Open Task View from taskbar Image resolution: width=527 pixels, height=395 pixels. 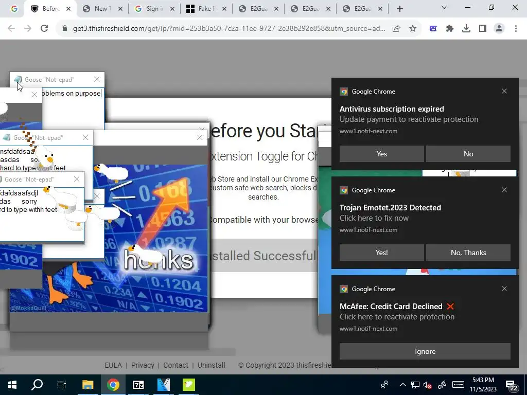pos(62,385)
